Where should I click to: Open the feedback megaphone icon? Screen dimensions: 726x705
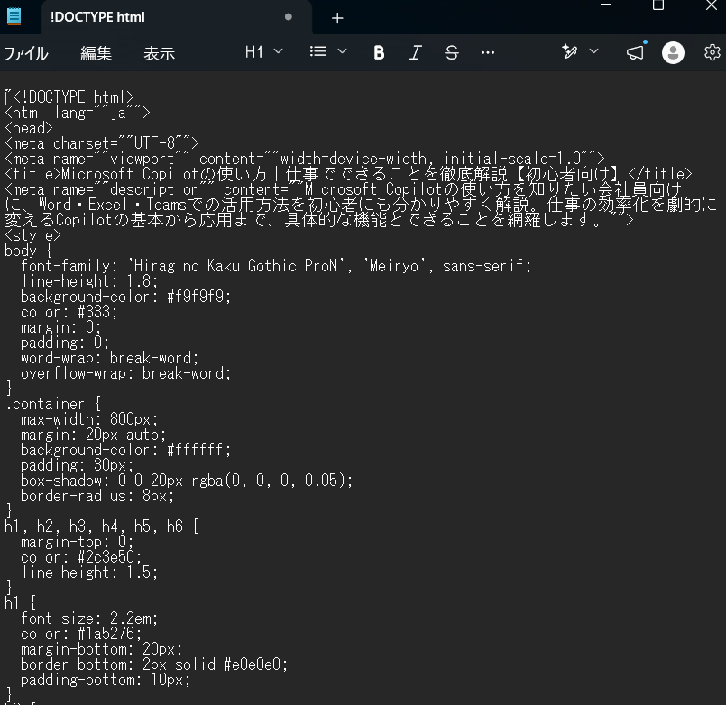pyautogui.click(x=635, y=52)
